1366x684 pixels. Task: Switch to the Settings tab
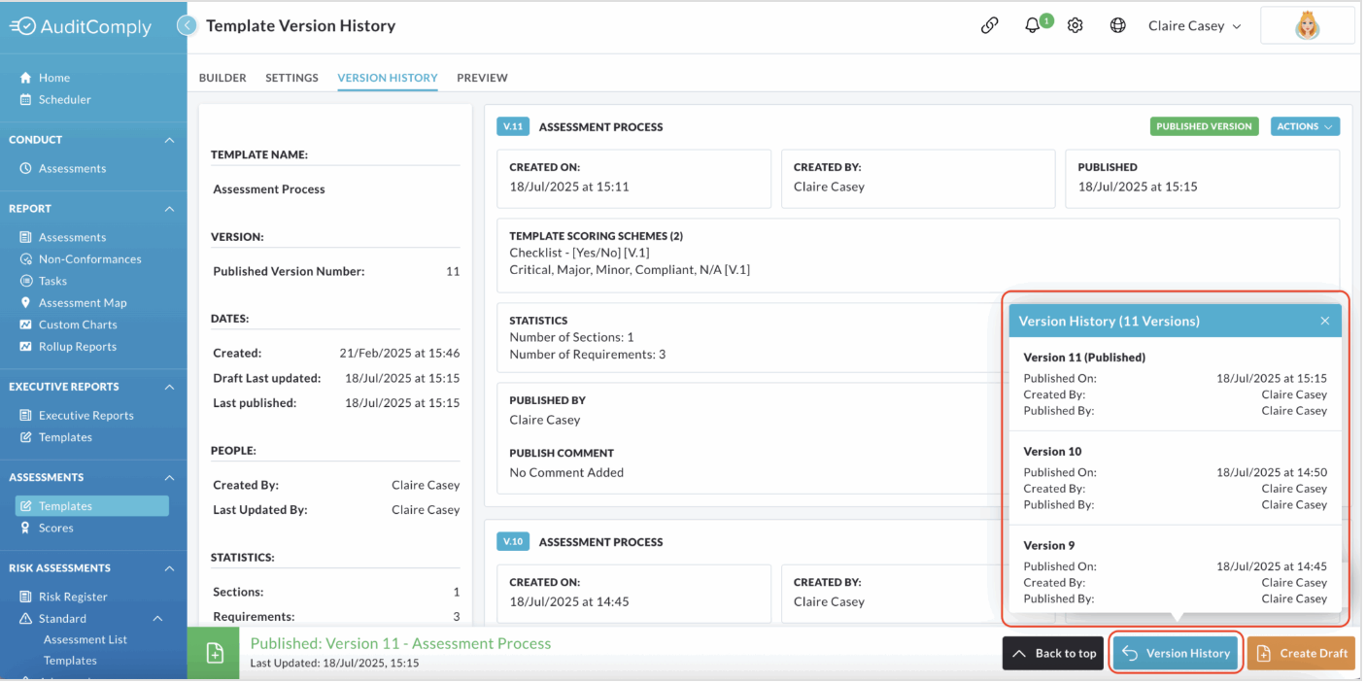[x=291, y=78]
